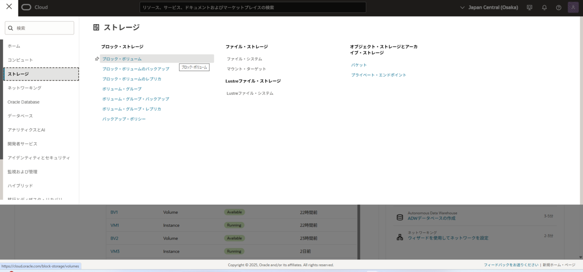Viewport: 583px width, 272px height.
Task: Open ブロック・ボリュームのレプリカ link
Action: pos(132,79)
